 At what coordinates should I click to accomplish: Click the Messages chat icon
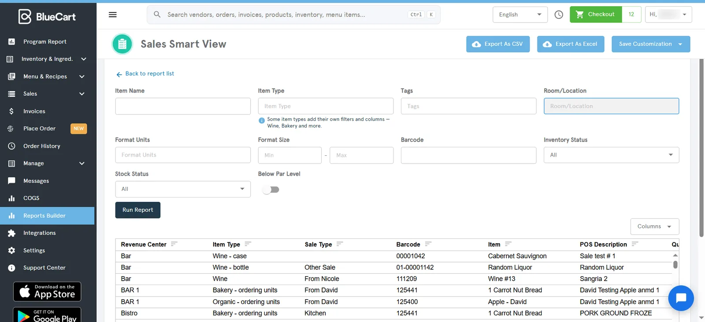click(x=12, y=181)
